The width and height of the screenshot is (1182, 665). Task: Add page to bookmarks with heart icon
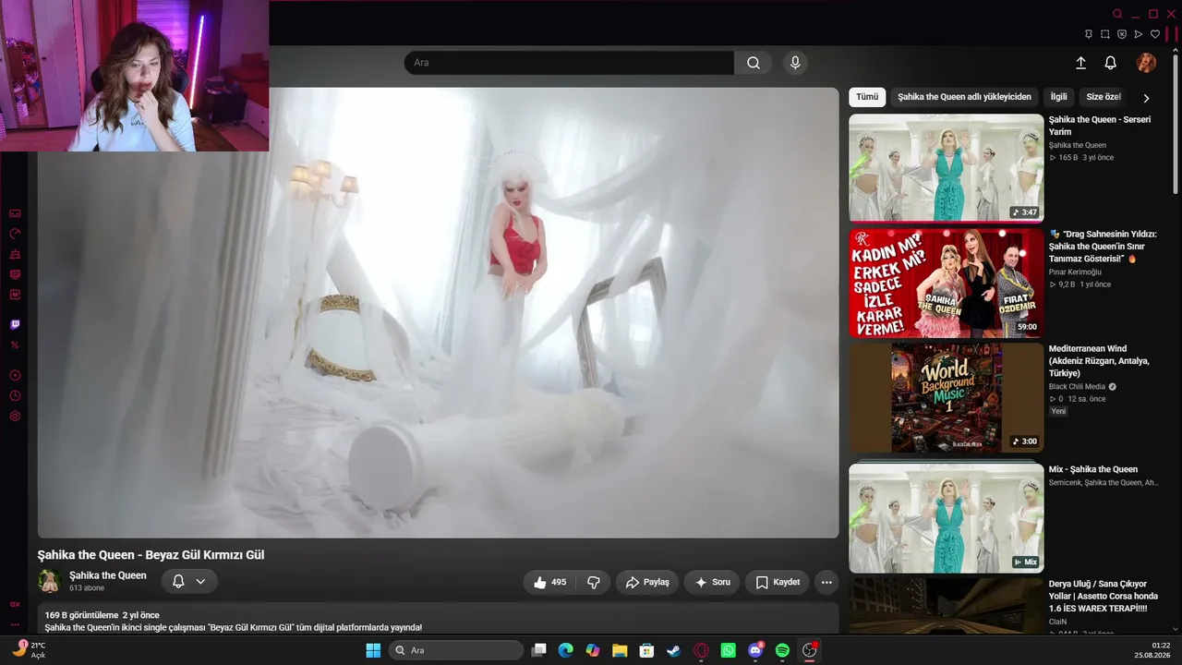1155,34
